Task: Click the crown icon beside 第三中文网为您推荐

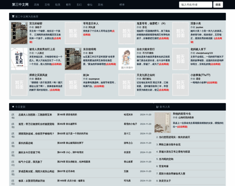Action: click(13, 17)
